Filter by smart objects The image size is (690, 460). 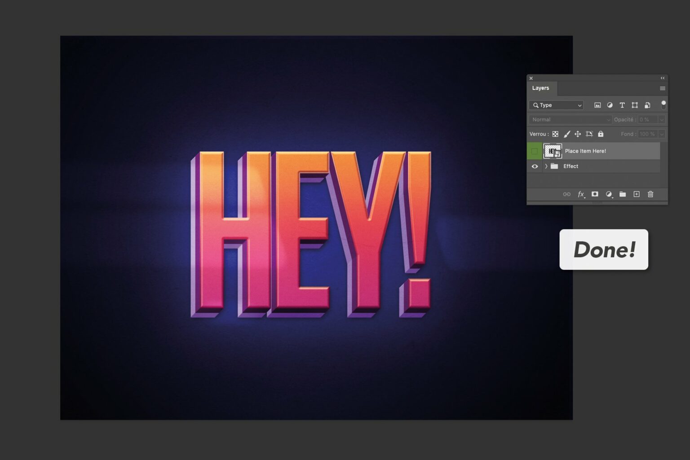tap(647, 105)
